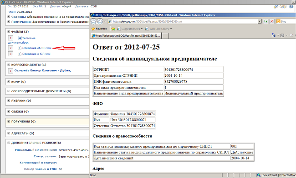
Task: Toggle the ПОРУЧЕНИЯ (0) section
Action: 9,122
